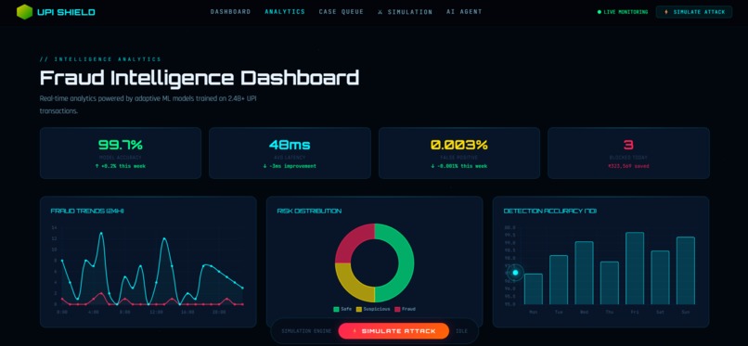Click the Suspicious legend label text
The width and height of the screenshot is (748, 346).
(377, 309)
